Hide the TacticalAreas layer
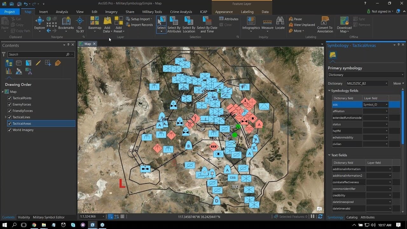The image size is (407, 229). coord(9,123)
